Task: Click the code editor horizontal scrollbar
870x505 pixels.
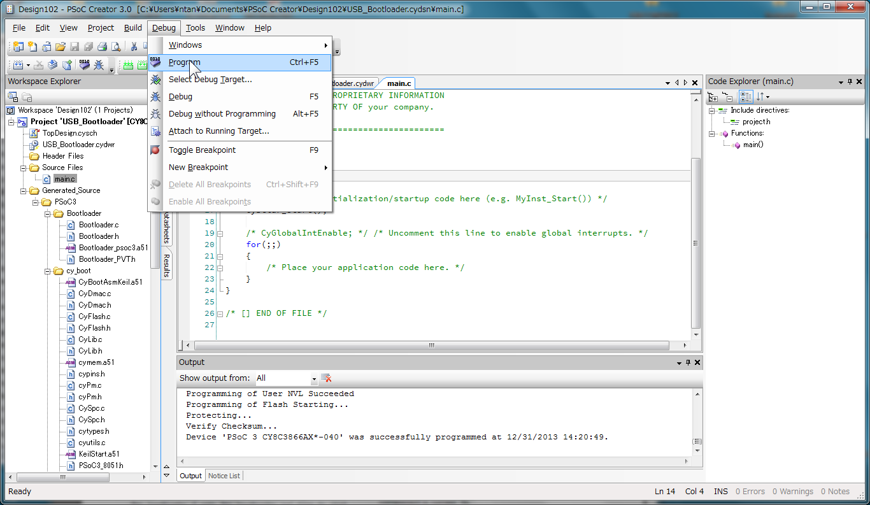Action: (x=431, y=346)
